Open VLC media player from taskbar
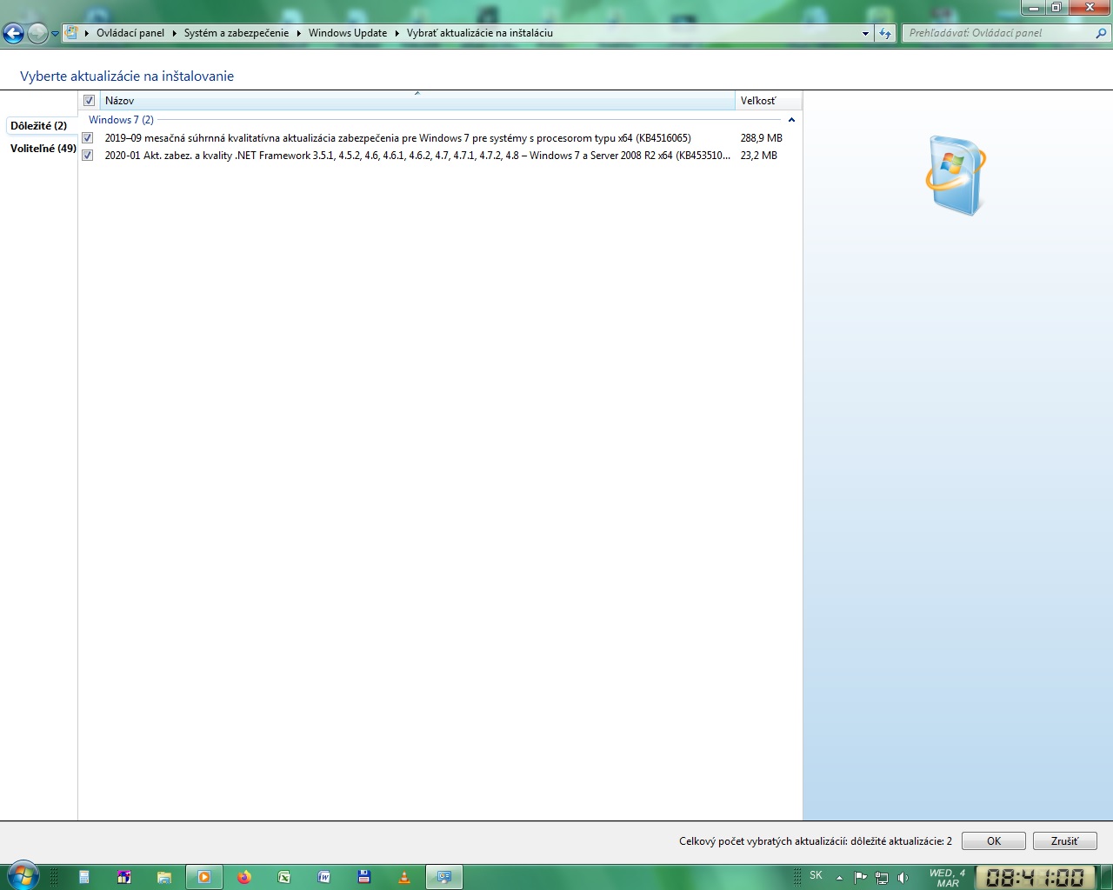Screen dimensions: 1113x890 pos(404,877)
